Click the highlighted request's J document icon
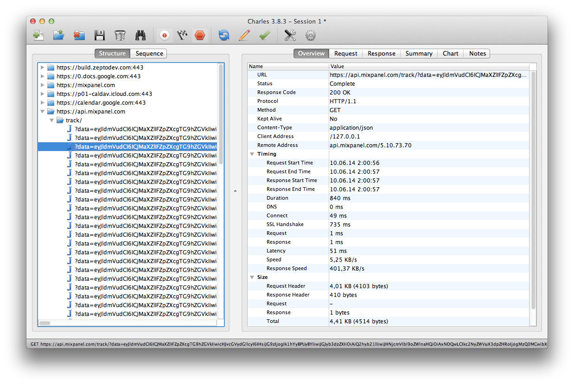 (70, 146)
